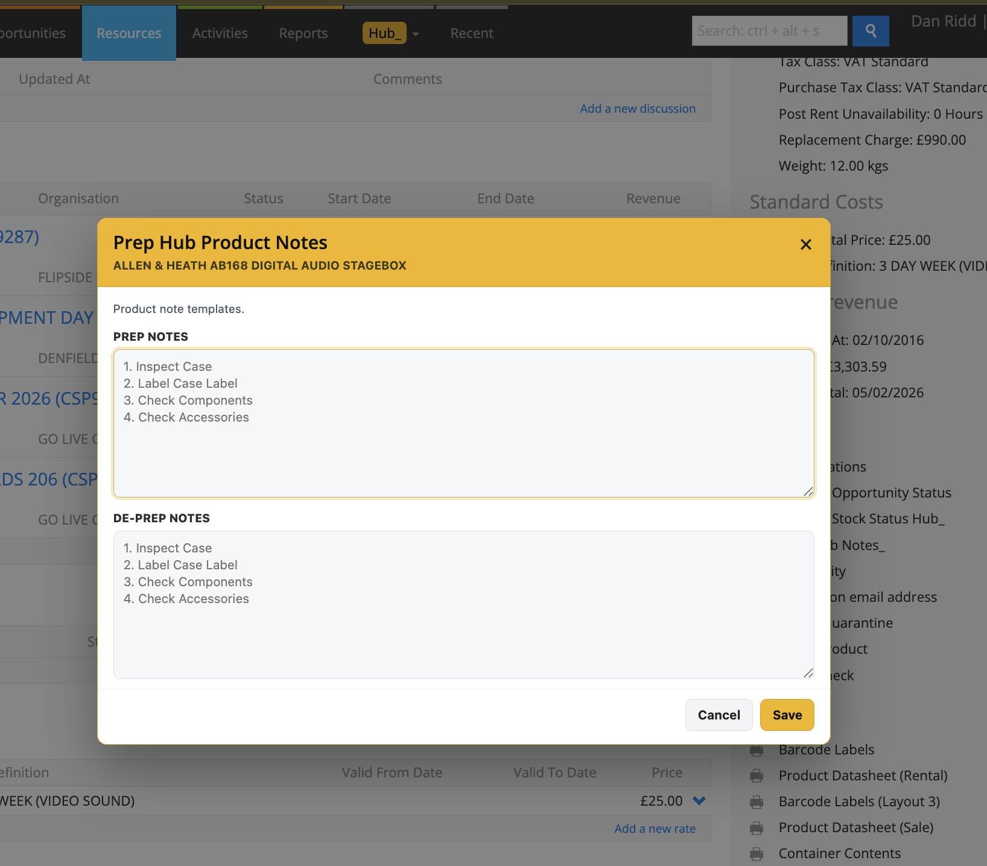This screenshot has height=866, width=987.
Task: Open the Hub_ dropdown arrow
Action: click(415, 34)
